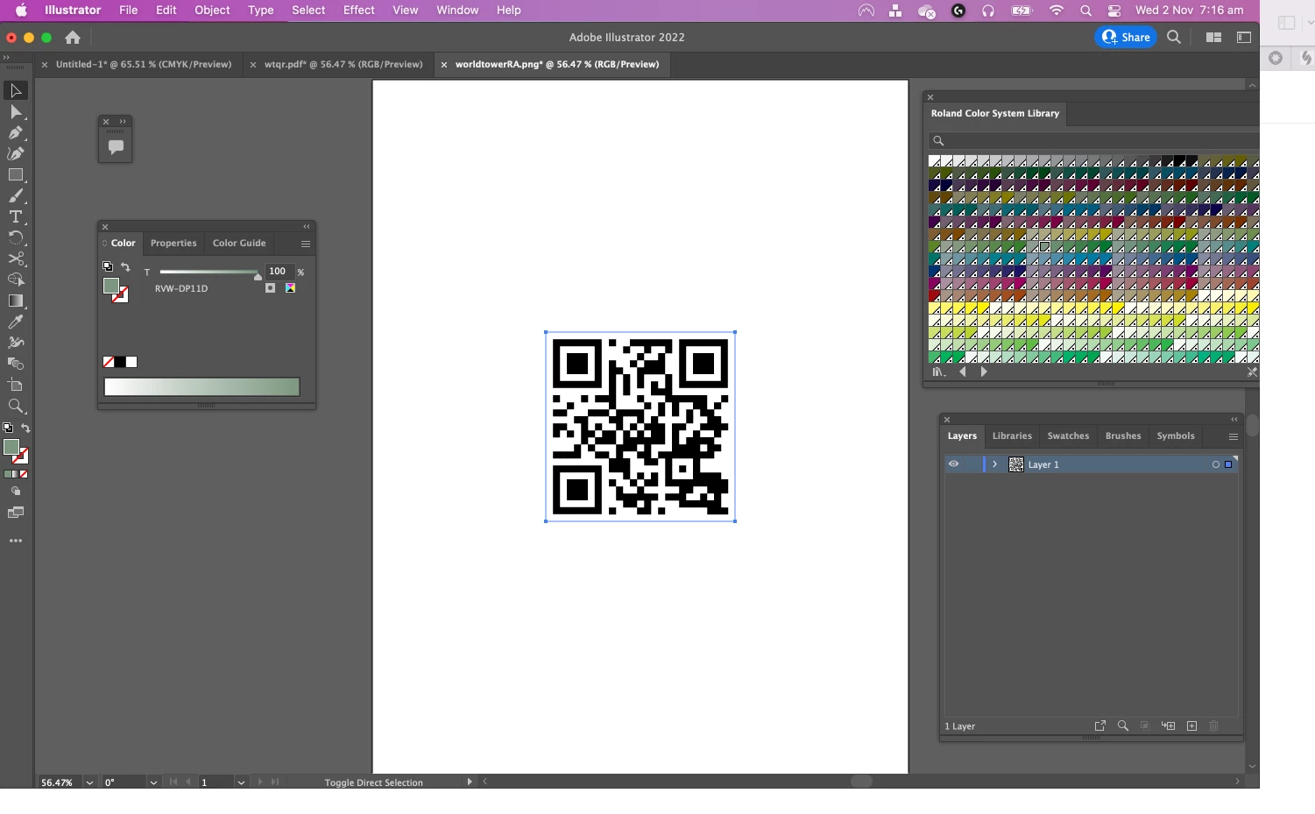Open swatch libraries menu icon in Roland panel
This screenshot has height=814, width=1315.
pos(938,372)
